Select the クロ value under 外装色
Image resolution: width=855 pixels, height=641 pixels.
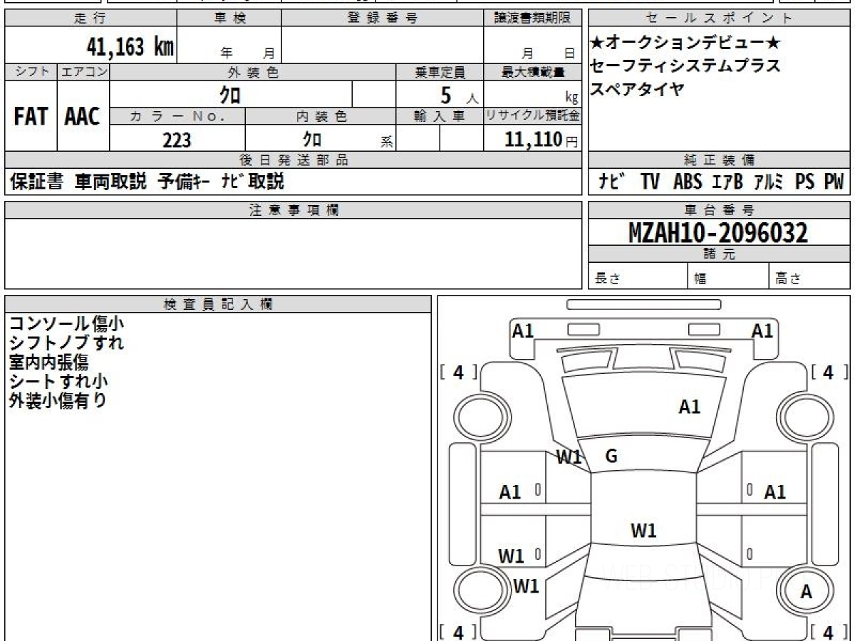[x=231, y=95]
